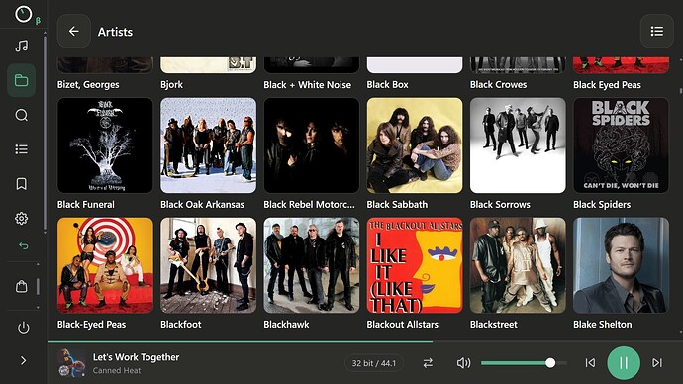Open the Blackfoot artist cover
This screenshot has width=683, height=384.
point(208,265)
